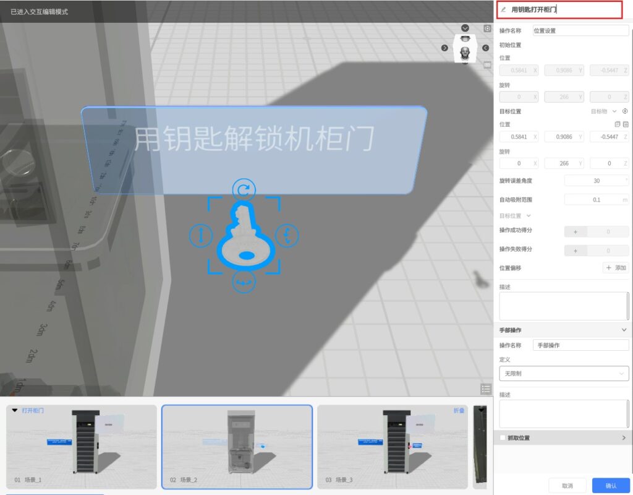Click the list panel icon at the viewport's bottom right

(x=486, y=389)
